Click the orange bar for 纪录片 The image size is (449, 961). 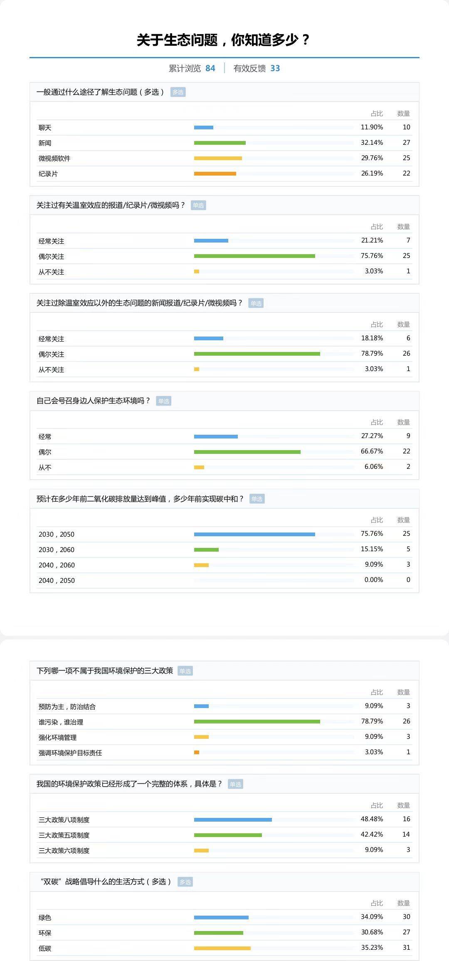pyautogui.click(x=215, y=174)
